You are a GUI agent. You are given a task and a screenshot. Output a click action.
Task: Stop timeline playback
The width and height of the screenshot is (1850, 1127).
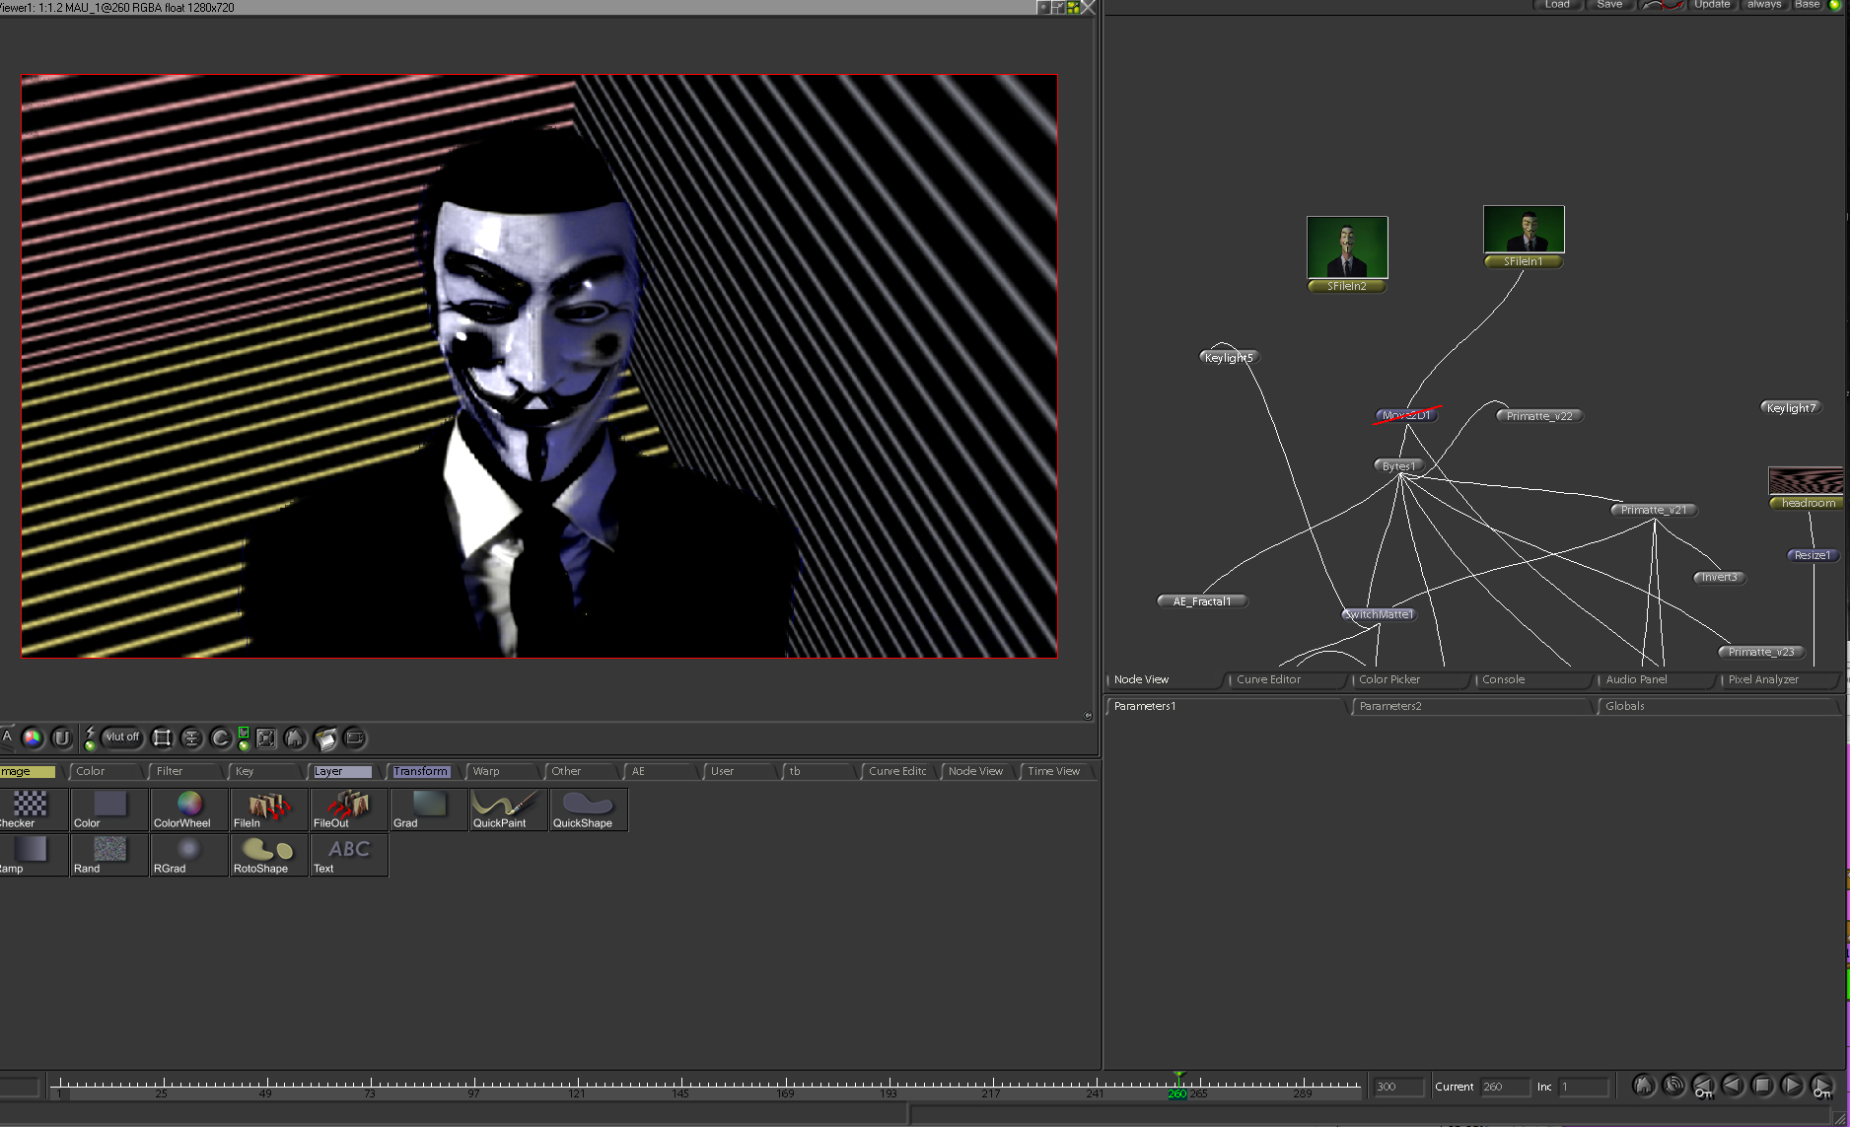(1762, 1086)
